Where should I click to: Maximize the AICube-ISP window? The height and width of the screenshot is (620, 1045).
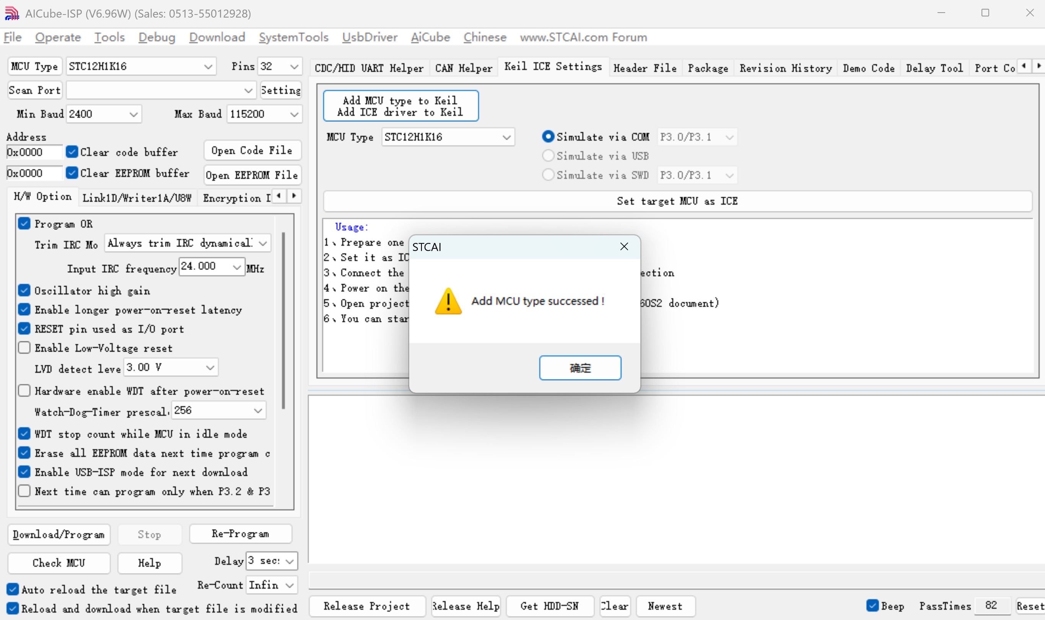click(985, 13)
